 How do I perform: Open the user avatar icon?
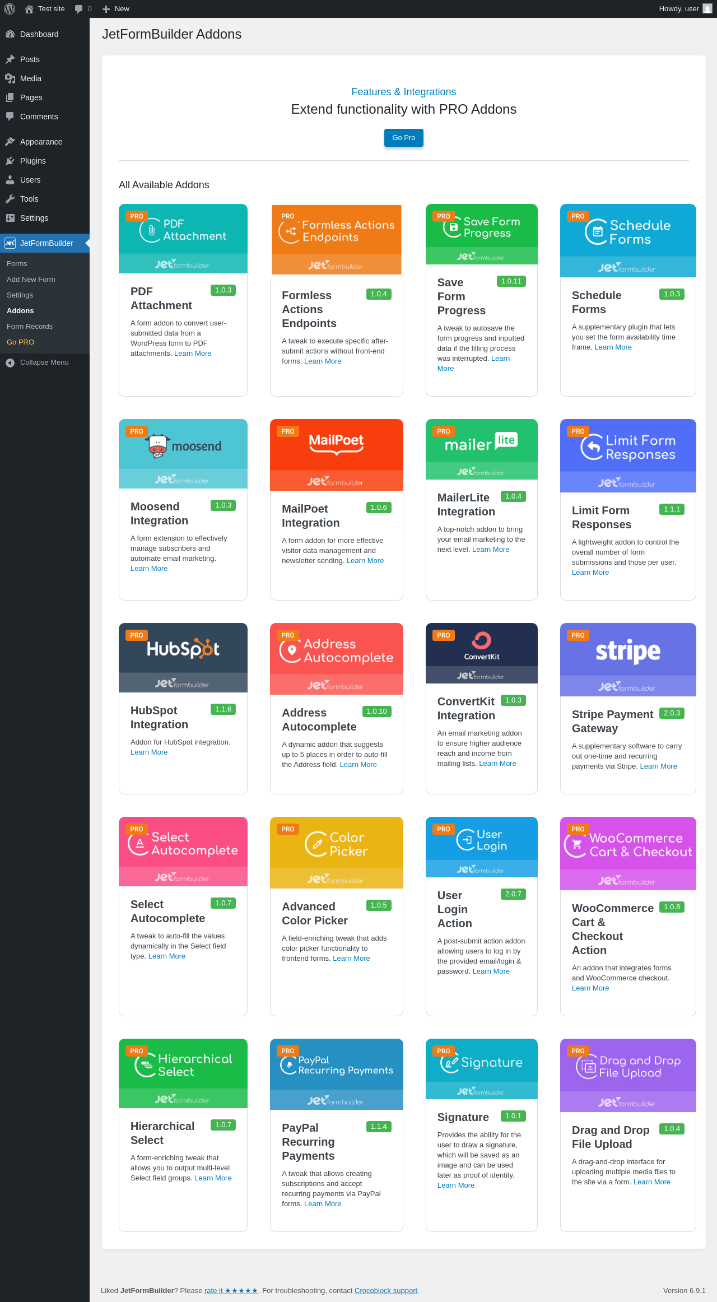[707, 9]
